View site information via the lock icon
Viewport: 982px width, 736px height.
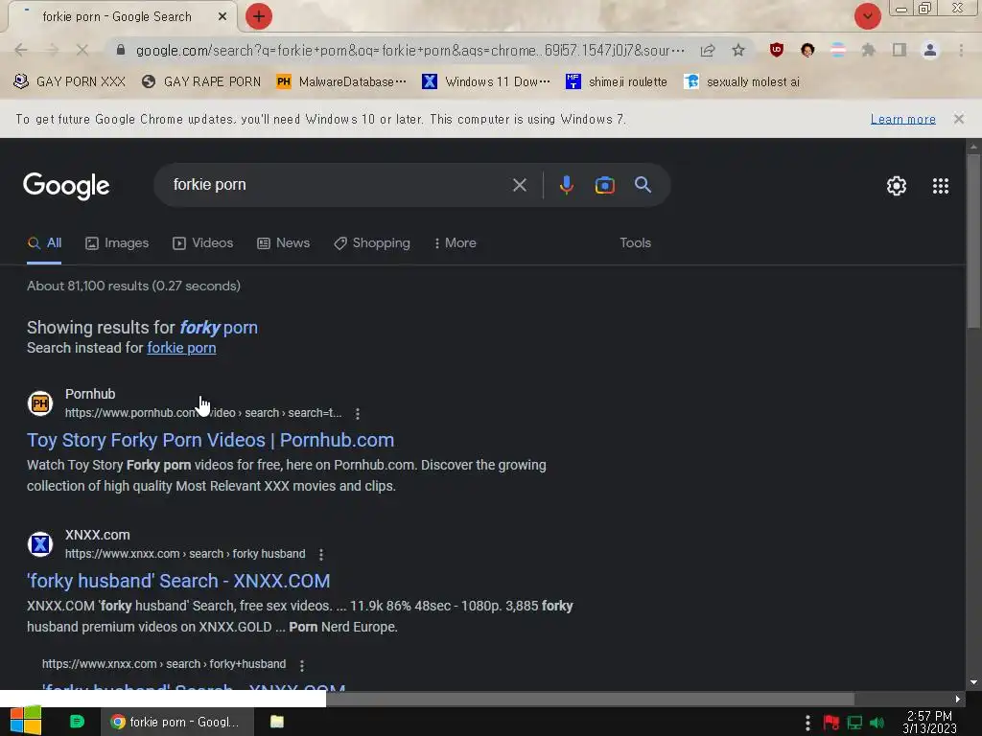click(121, 50)
